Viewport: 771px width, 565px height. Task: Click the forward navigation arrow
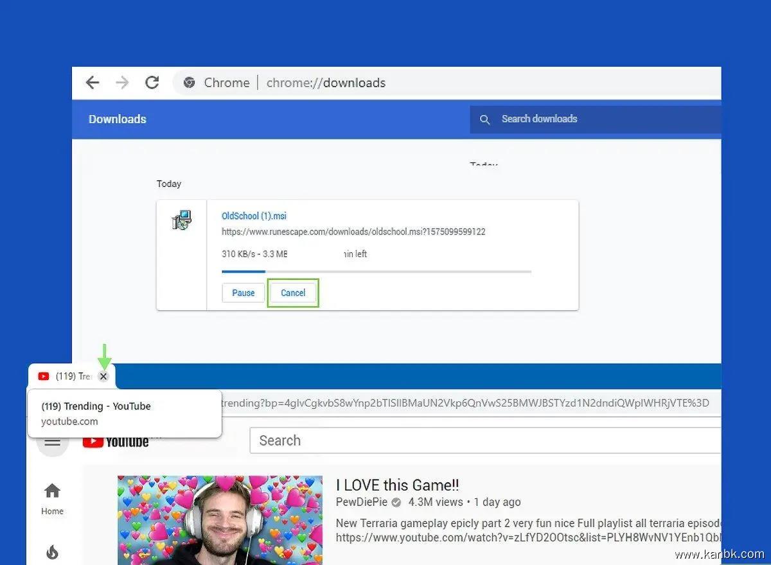click(x=122, y=83)
